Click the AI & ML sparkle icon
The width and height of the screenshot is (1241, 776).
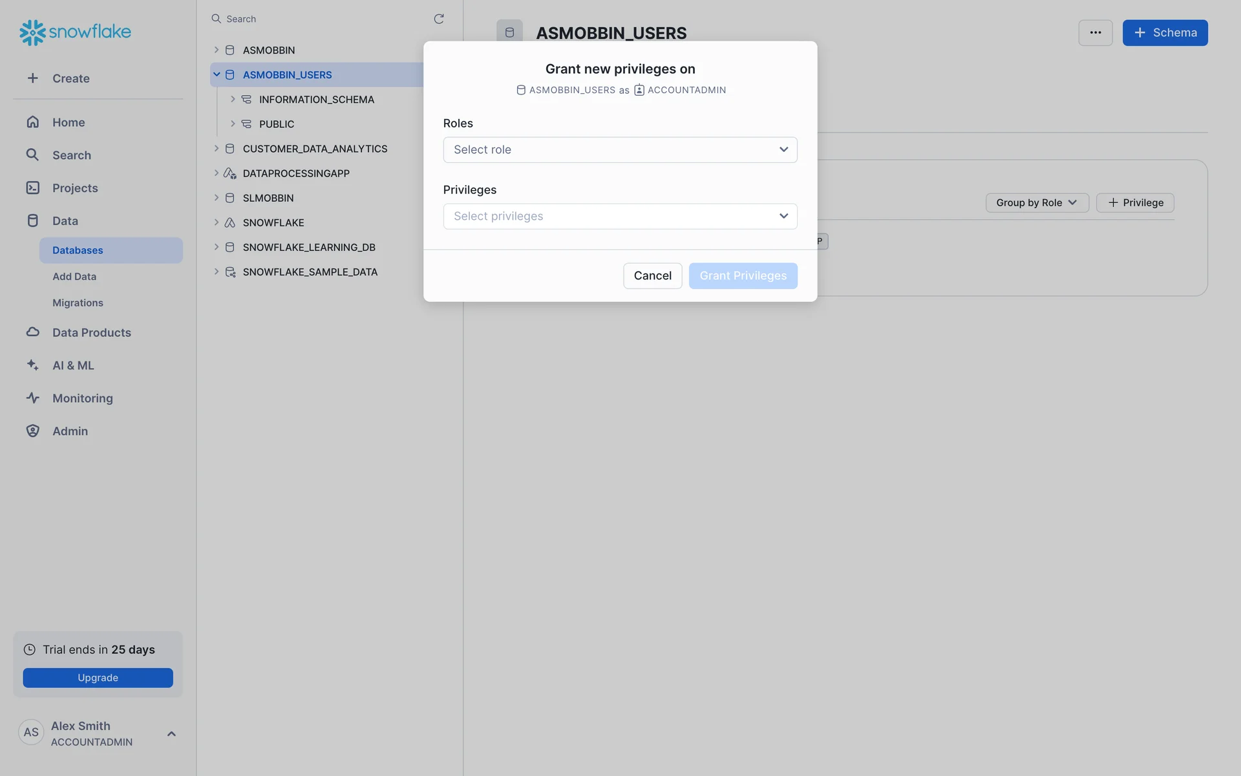[32, 365]
